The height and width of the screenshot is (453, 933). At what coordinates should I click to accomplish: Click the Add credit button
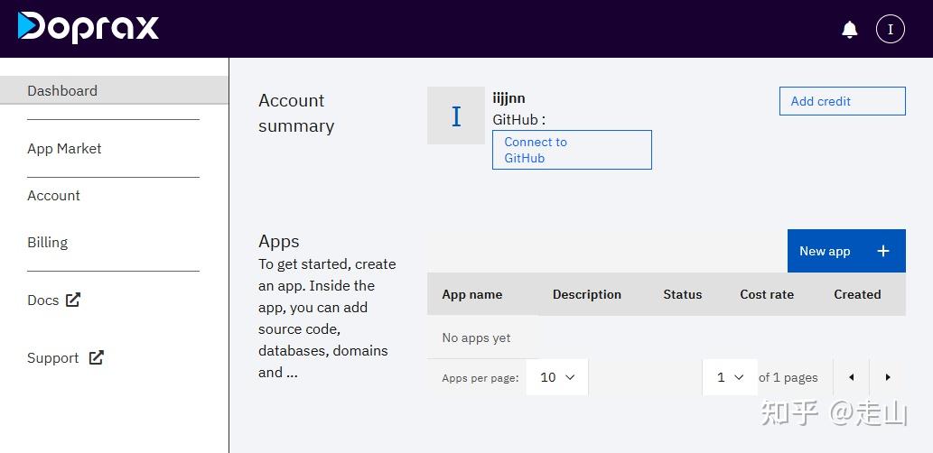842,101
